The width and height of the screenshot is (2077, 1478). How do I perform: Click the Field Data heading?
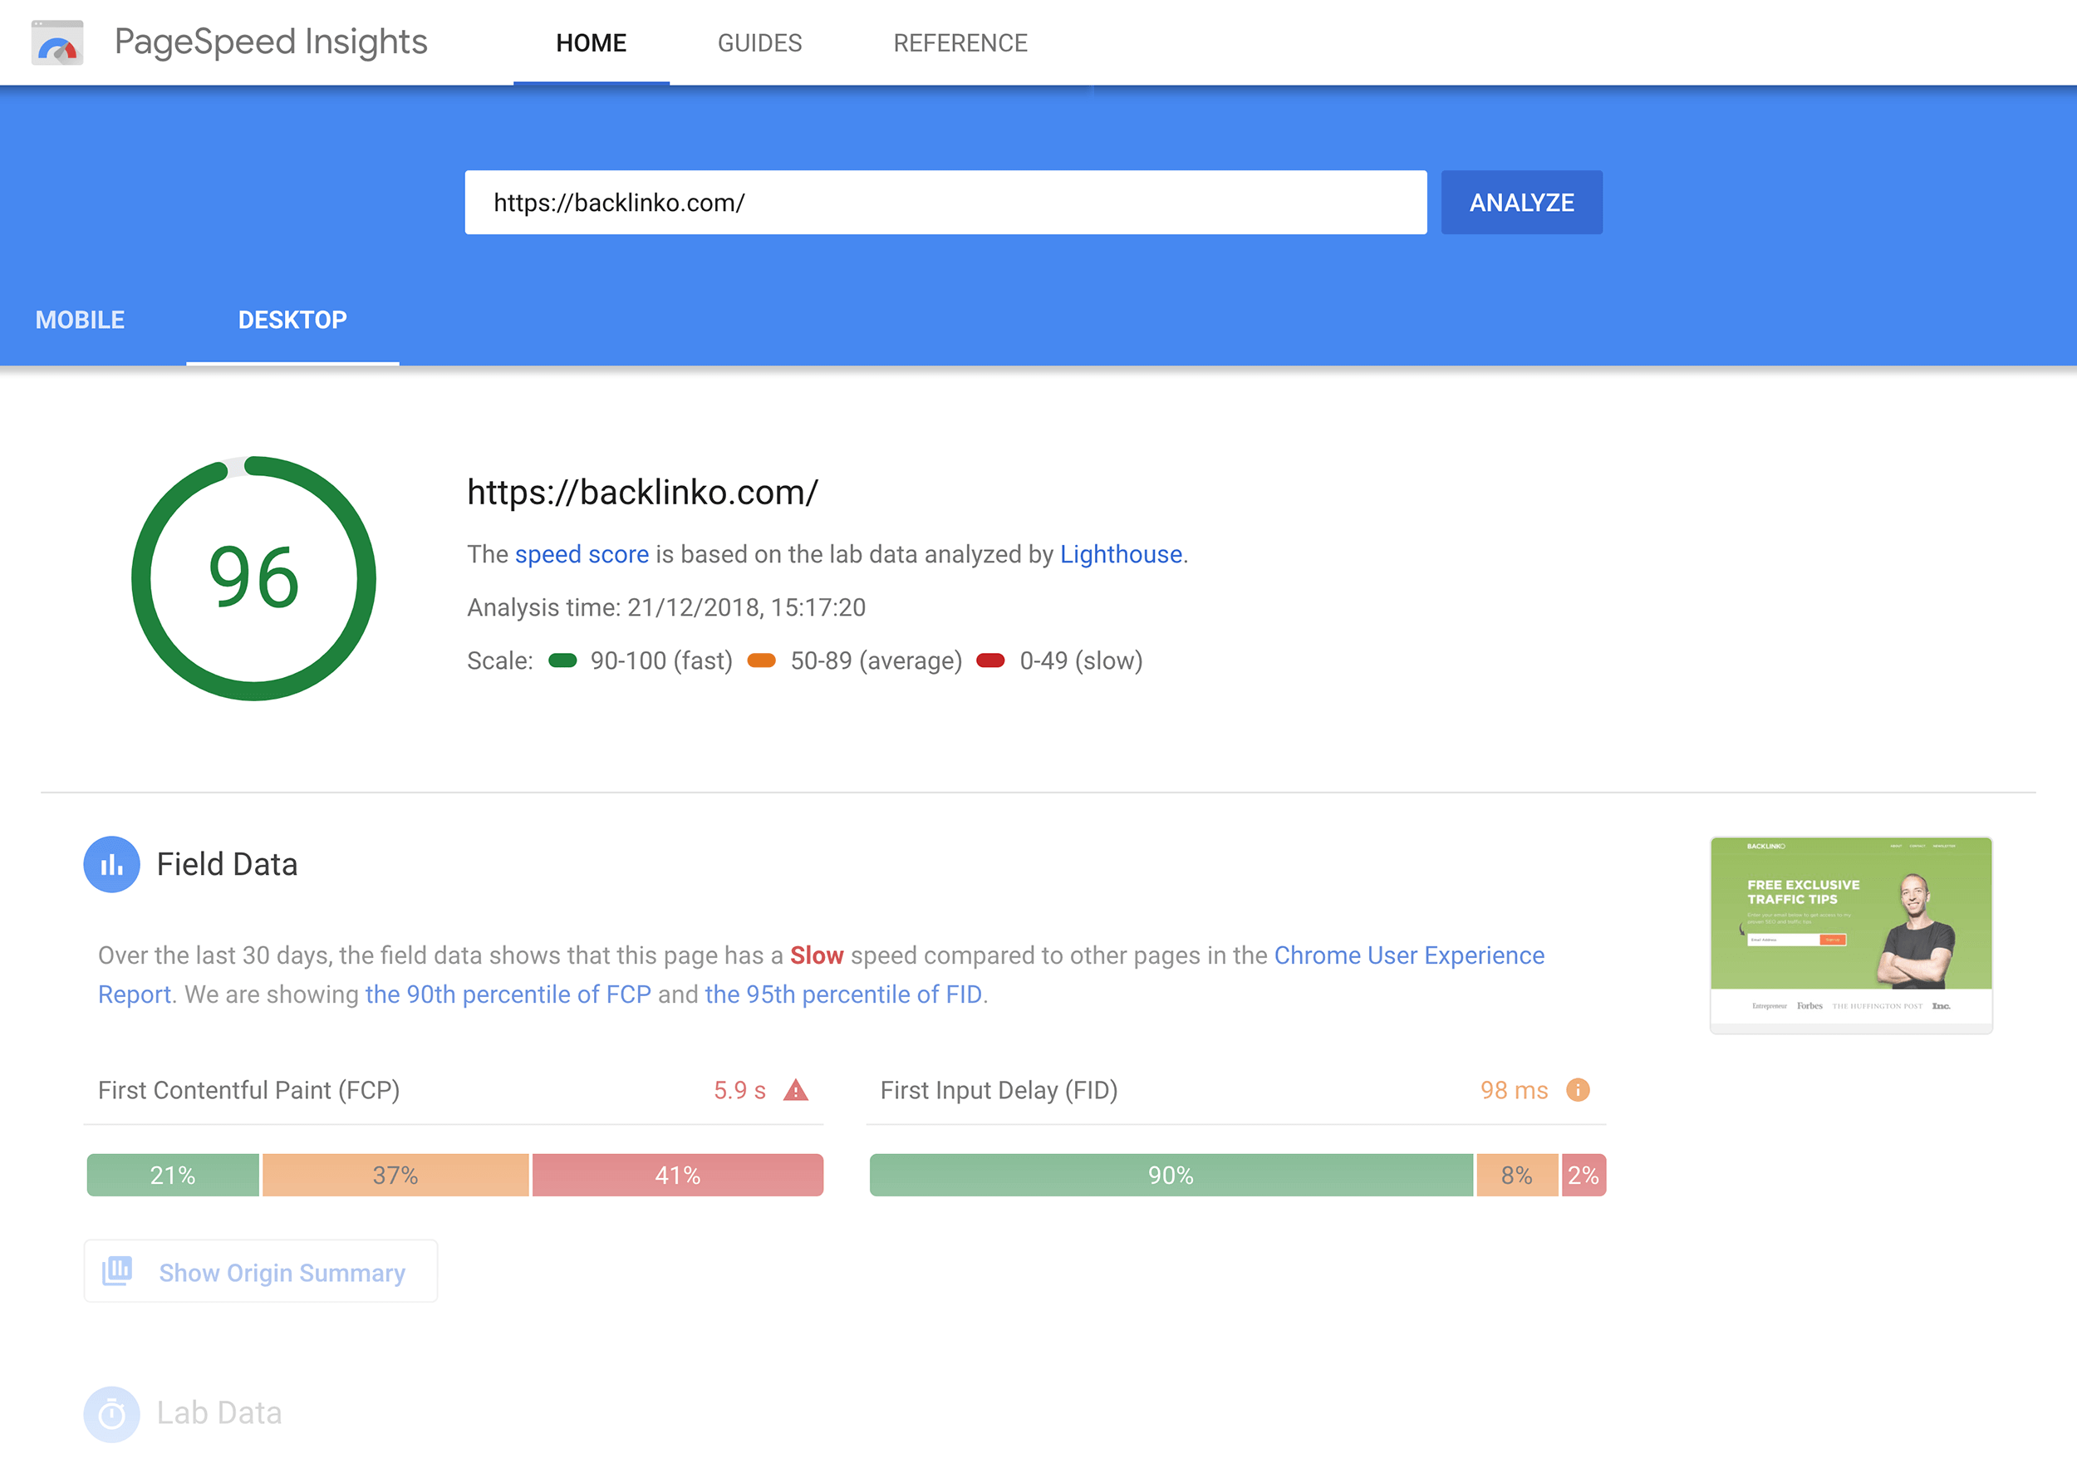(x=228, y=865)
